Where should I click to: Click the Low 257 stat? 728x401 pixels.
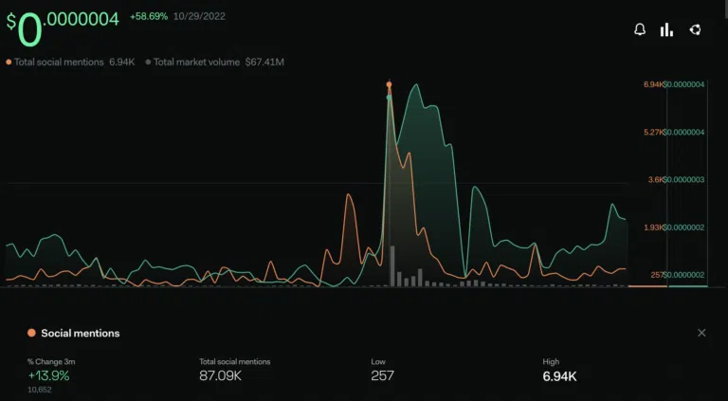(383, 372)
